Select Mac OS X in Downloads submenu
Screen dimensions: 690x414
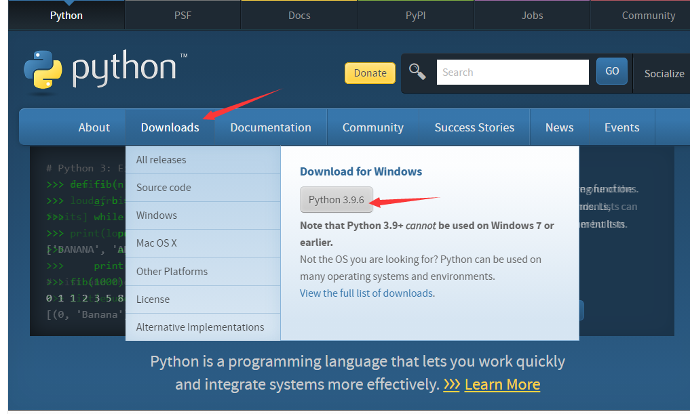tap(203, 243)
